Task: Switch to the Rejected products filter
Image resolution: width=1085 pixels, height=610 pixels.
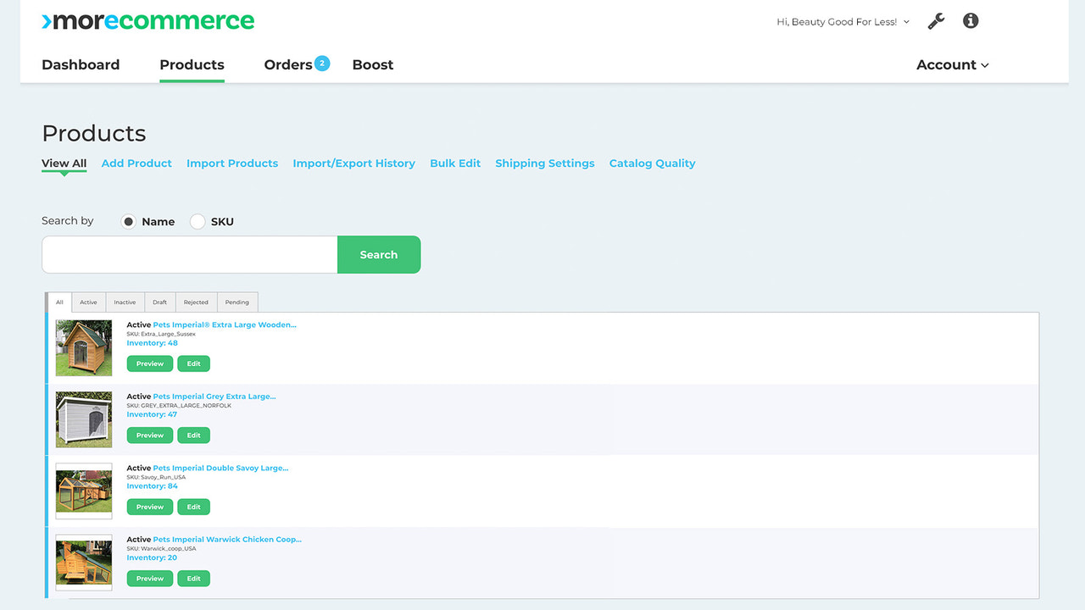Action: tap(196, 302)
